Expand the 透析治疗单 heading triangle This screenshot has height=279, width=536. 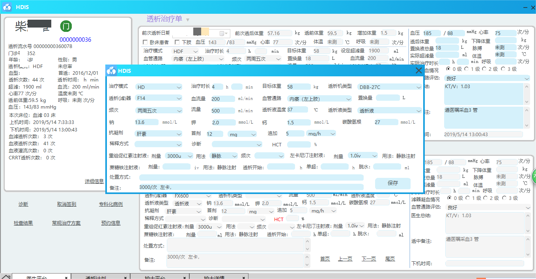[x=188, y=20]
